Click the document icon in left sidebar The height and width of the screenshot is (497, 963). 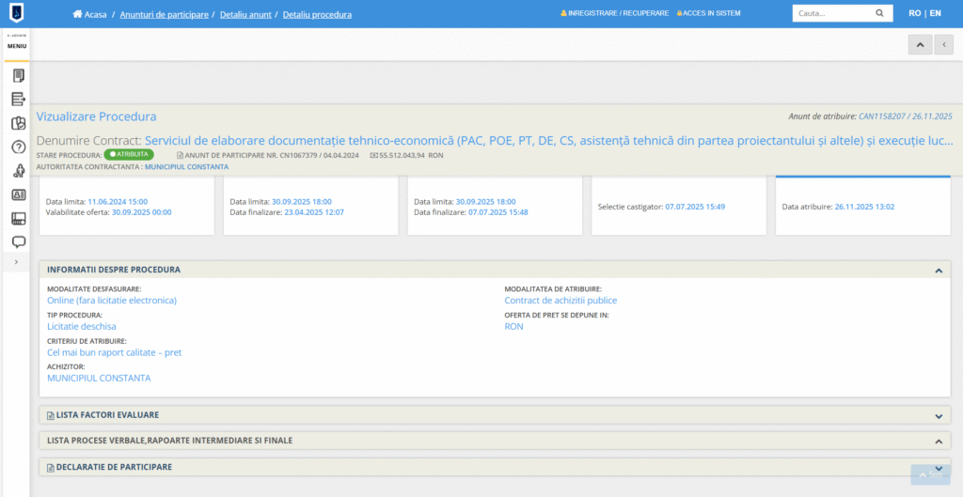(x=18, y=75)
